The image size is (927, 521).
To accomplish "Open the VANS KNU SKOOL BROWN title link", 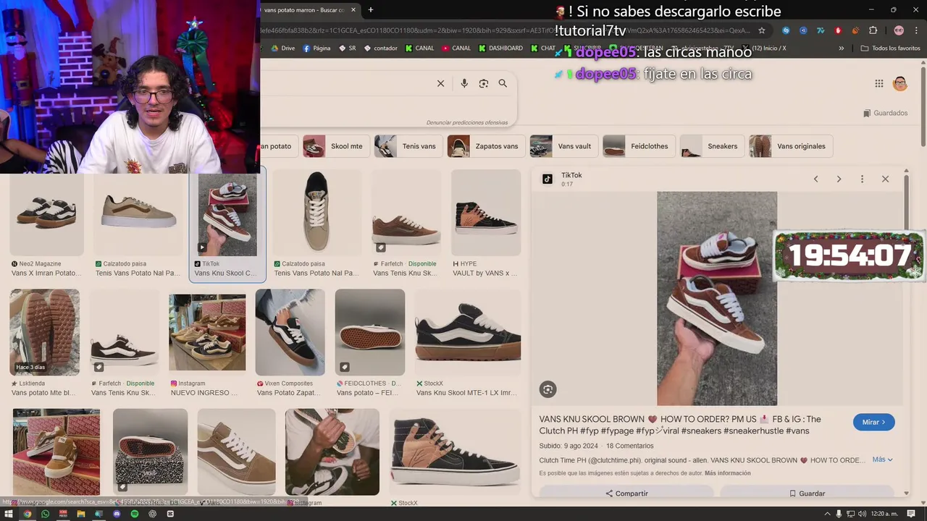I will tap(680, 425).
